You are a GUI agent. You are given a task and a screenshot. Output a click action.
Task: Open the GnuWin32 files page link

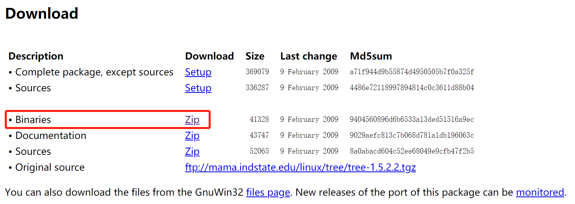click(x=268, y=192)
